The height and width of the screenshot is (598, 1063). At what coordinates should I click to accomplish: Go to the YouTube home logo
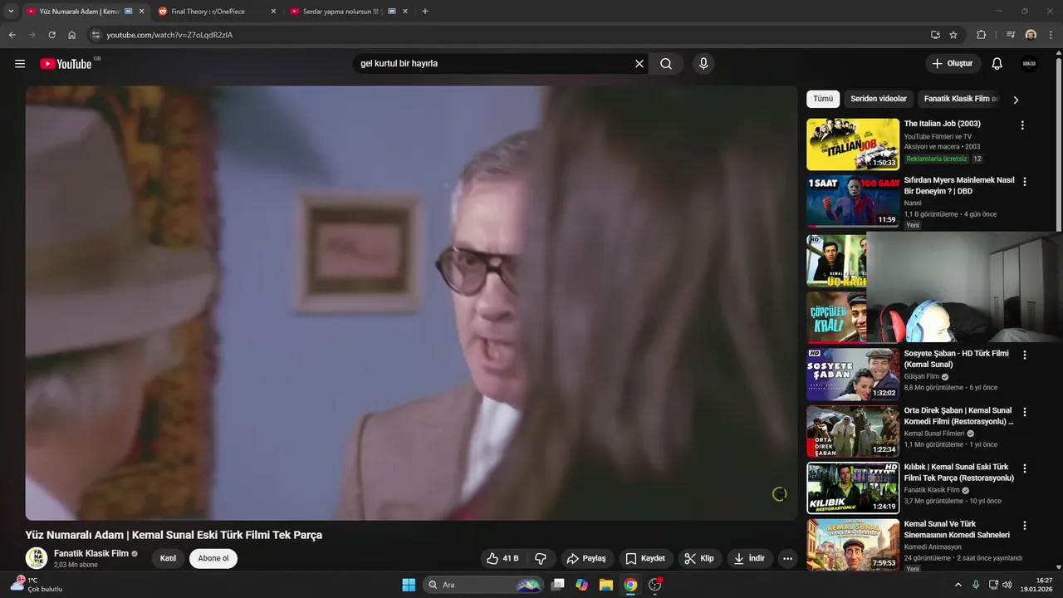(x=66, y=64)
